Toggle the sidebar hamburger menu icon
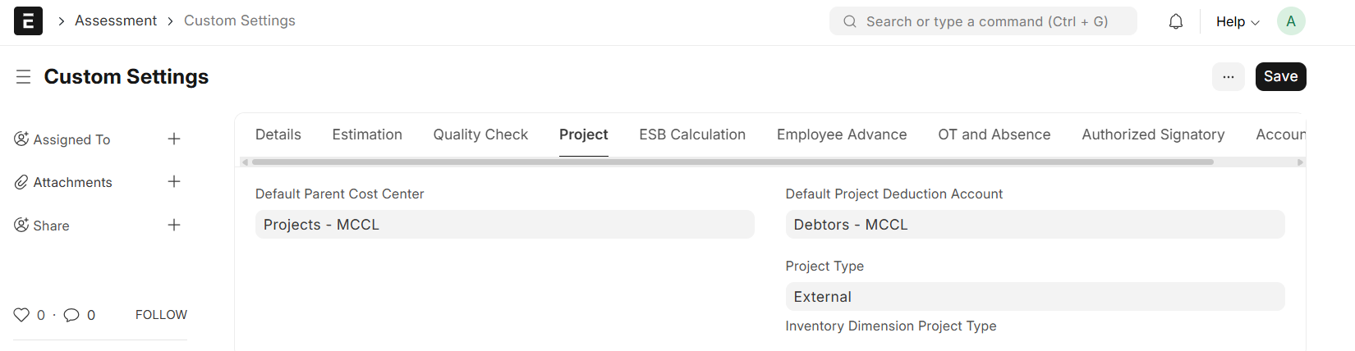The image size is (1355, 351). (23, 77)
